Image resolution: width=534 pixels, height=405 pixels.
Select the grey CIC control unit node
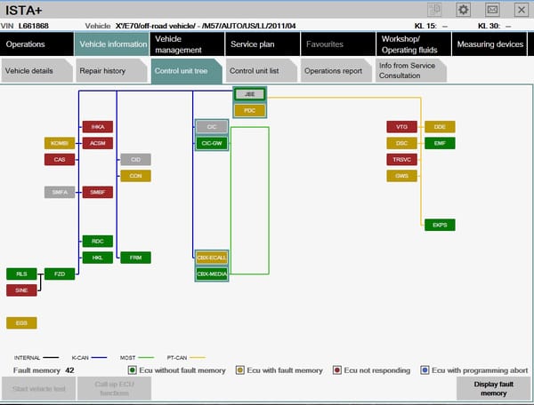[212, 127]
